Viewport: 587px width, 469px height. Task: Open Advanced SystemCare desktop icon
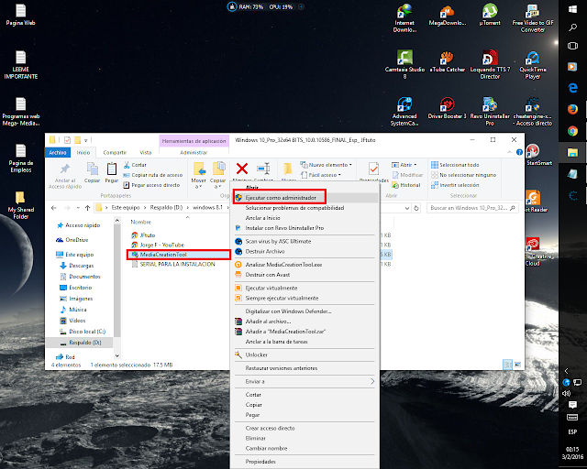coord(404,112)
